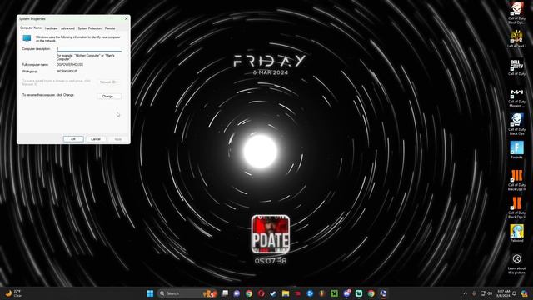Viewport: 533px width, 300px height.
Task: Switch to the Computer Name tab
Action: (31, 27)
